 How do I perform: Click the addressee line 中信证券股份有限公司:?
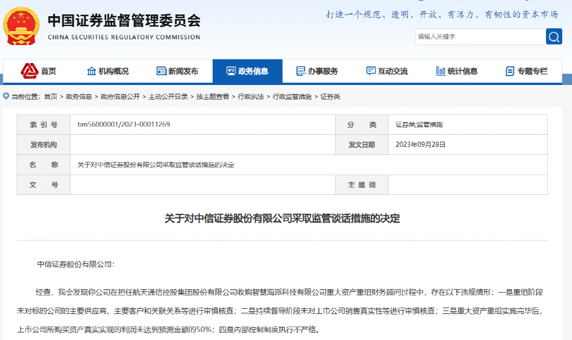tap(76, 264)
